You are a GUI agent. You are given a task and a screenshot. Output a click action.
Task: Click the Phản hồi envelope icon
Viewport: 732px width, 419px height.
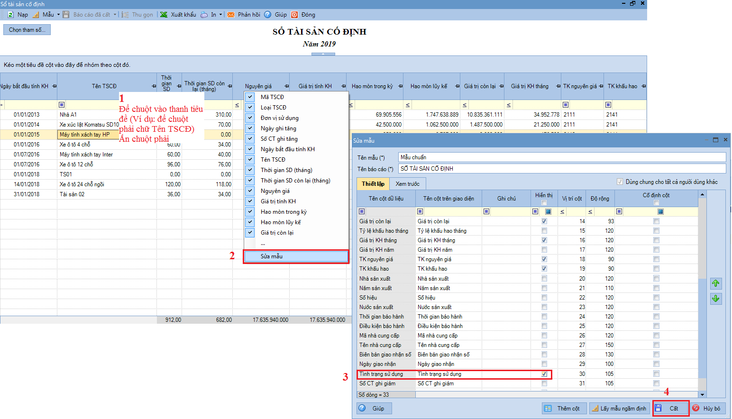(x=231, y=15)
